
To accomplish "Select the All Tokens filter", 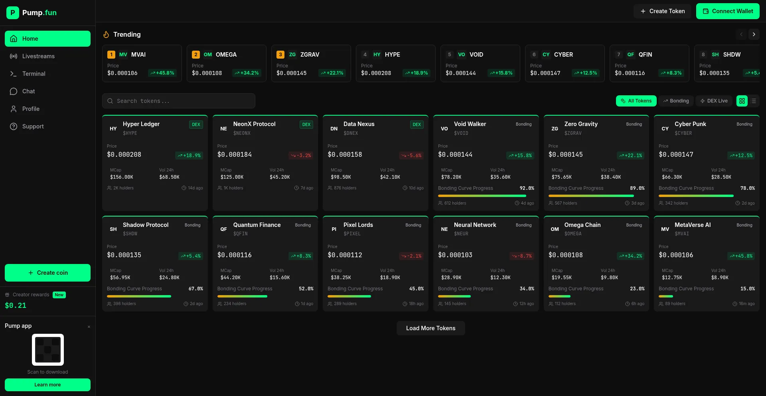I will coord(636,101).
